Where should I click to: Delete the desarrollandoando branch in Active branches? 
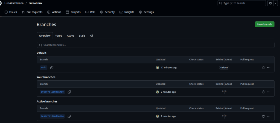tap(263, 116)
